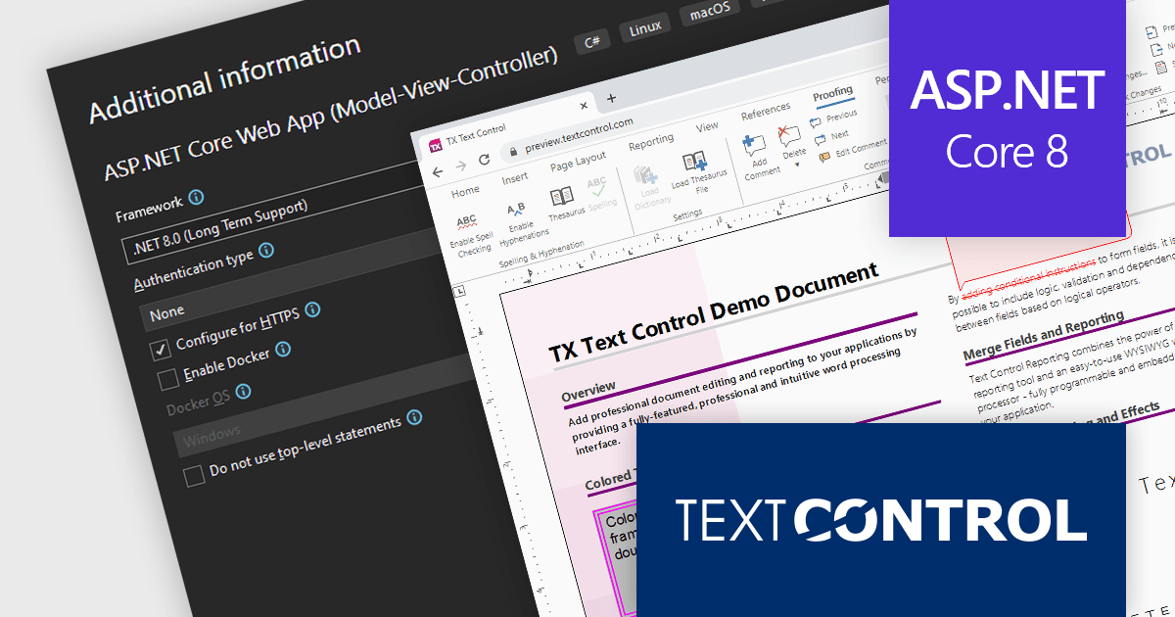The height and width of the screenshot is (617, 1175).
Task: Run the Spelling checker icon
Action: [x=597, y=186]
